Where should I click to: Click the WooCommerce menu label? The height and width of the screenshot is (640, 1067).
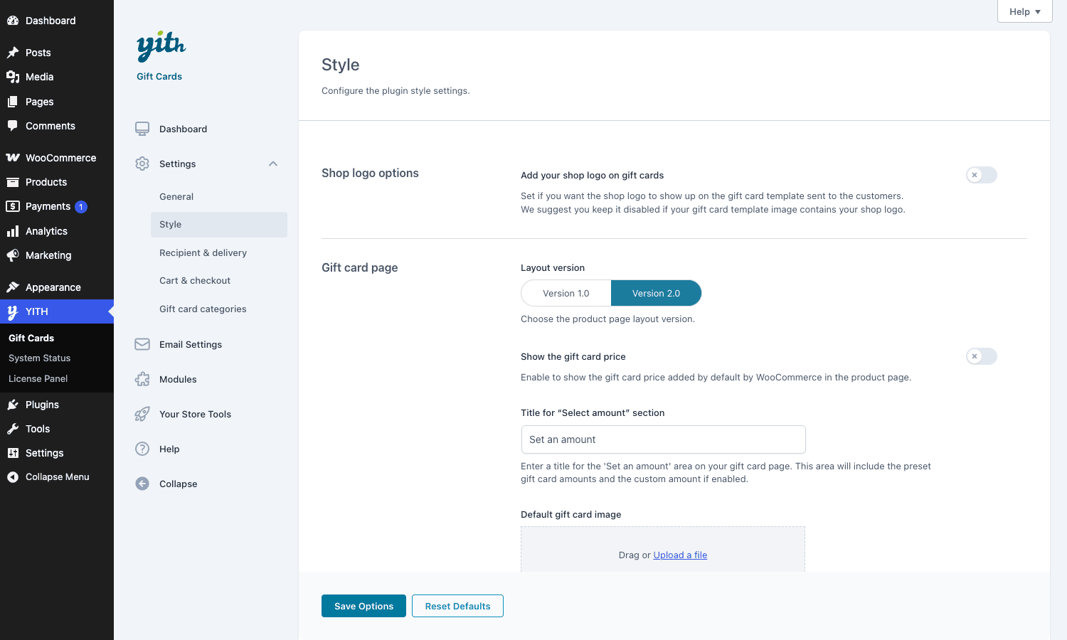point(60,158)
